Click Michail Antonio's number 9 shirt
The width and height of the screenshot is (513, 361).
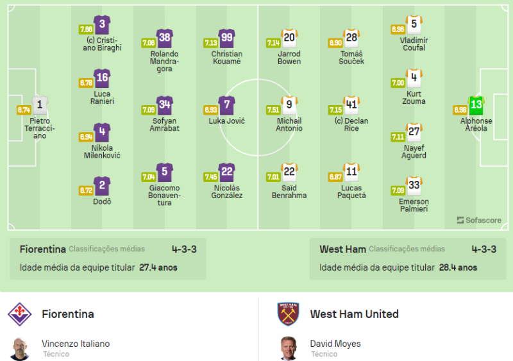(289, 106)
